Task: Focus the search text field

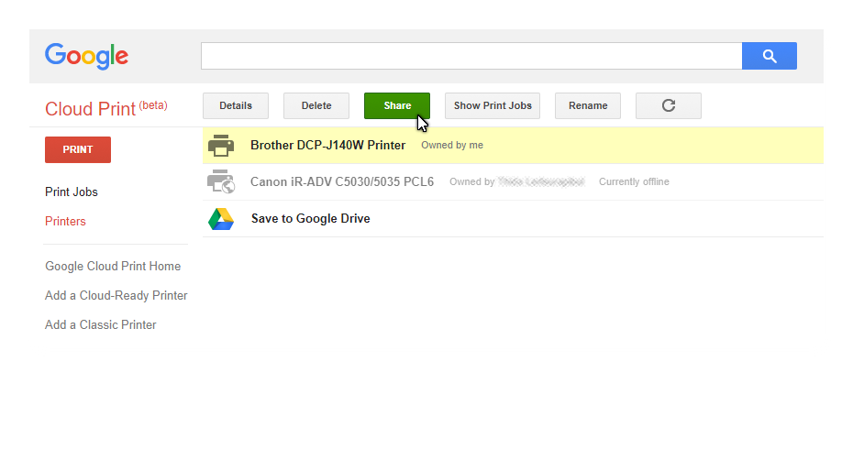Action: (471, 56)
